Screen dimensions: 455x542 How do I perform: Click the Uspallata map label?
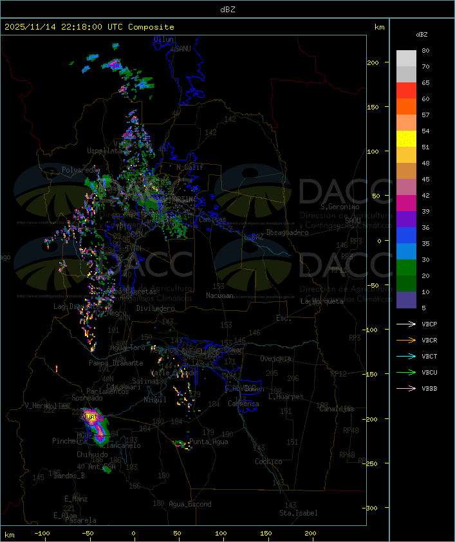coord(104,151)
